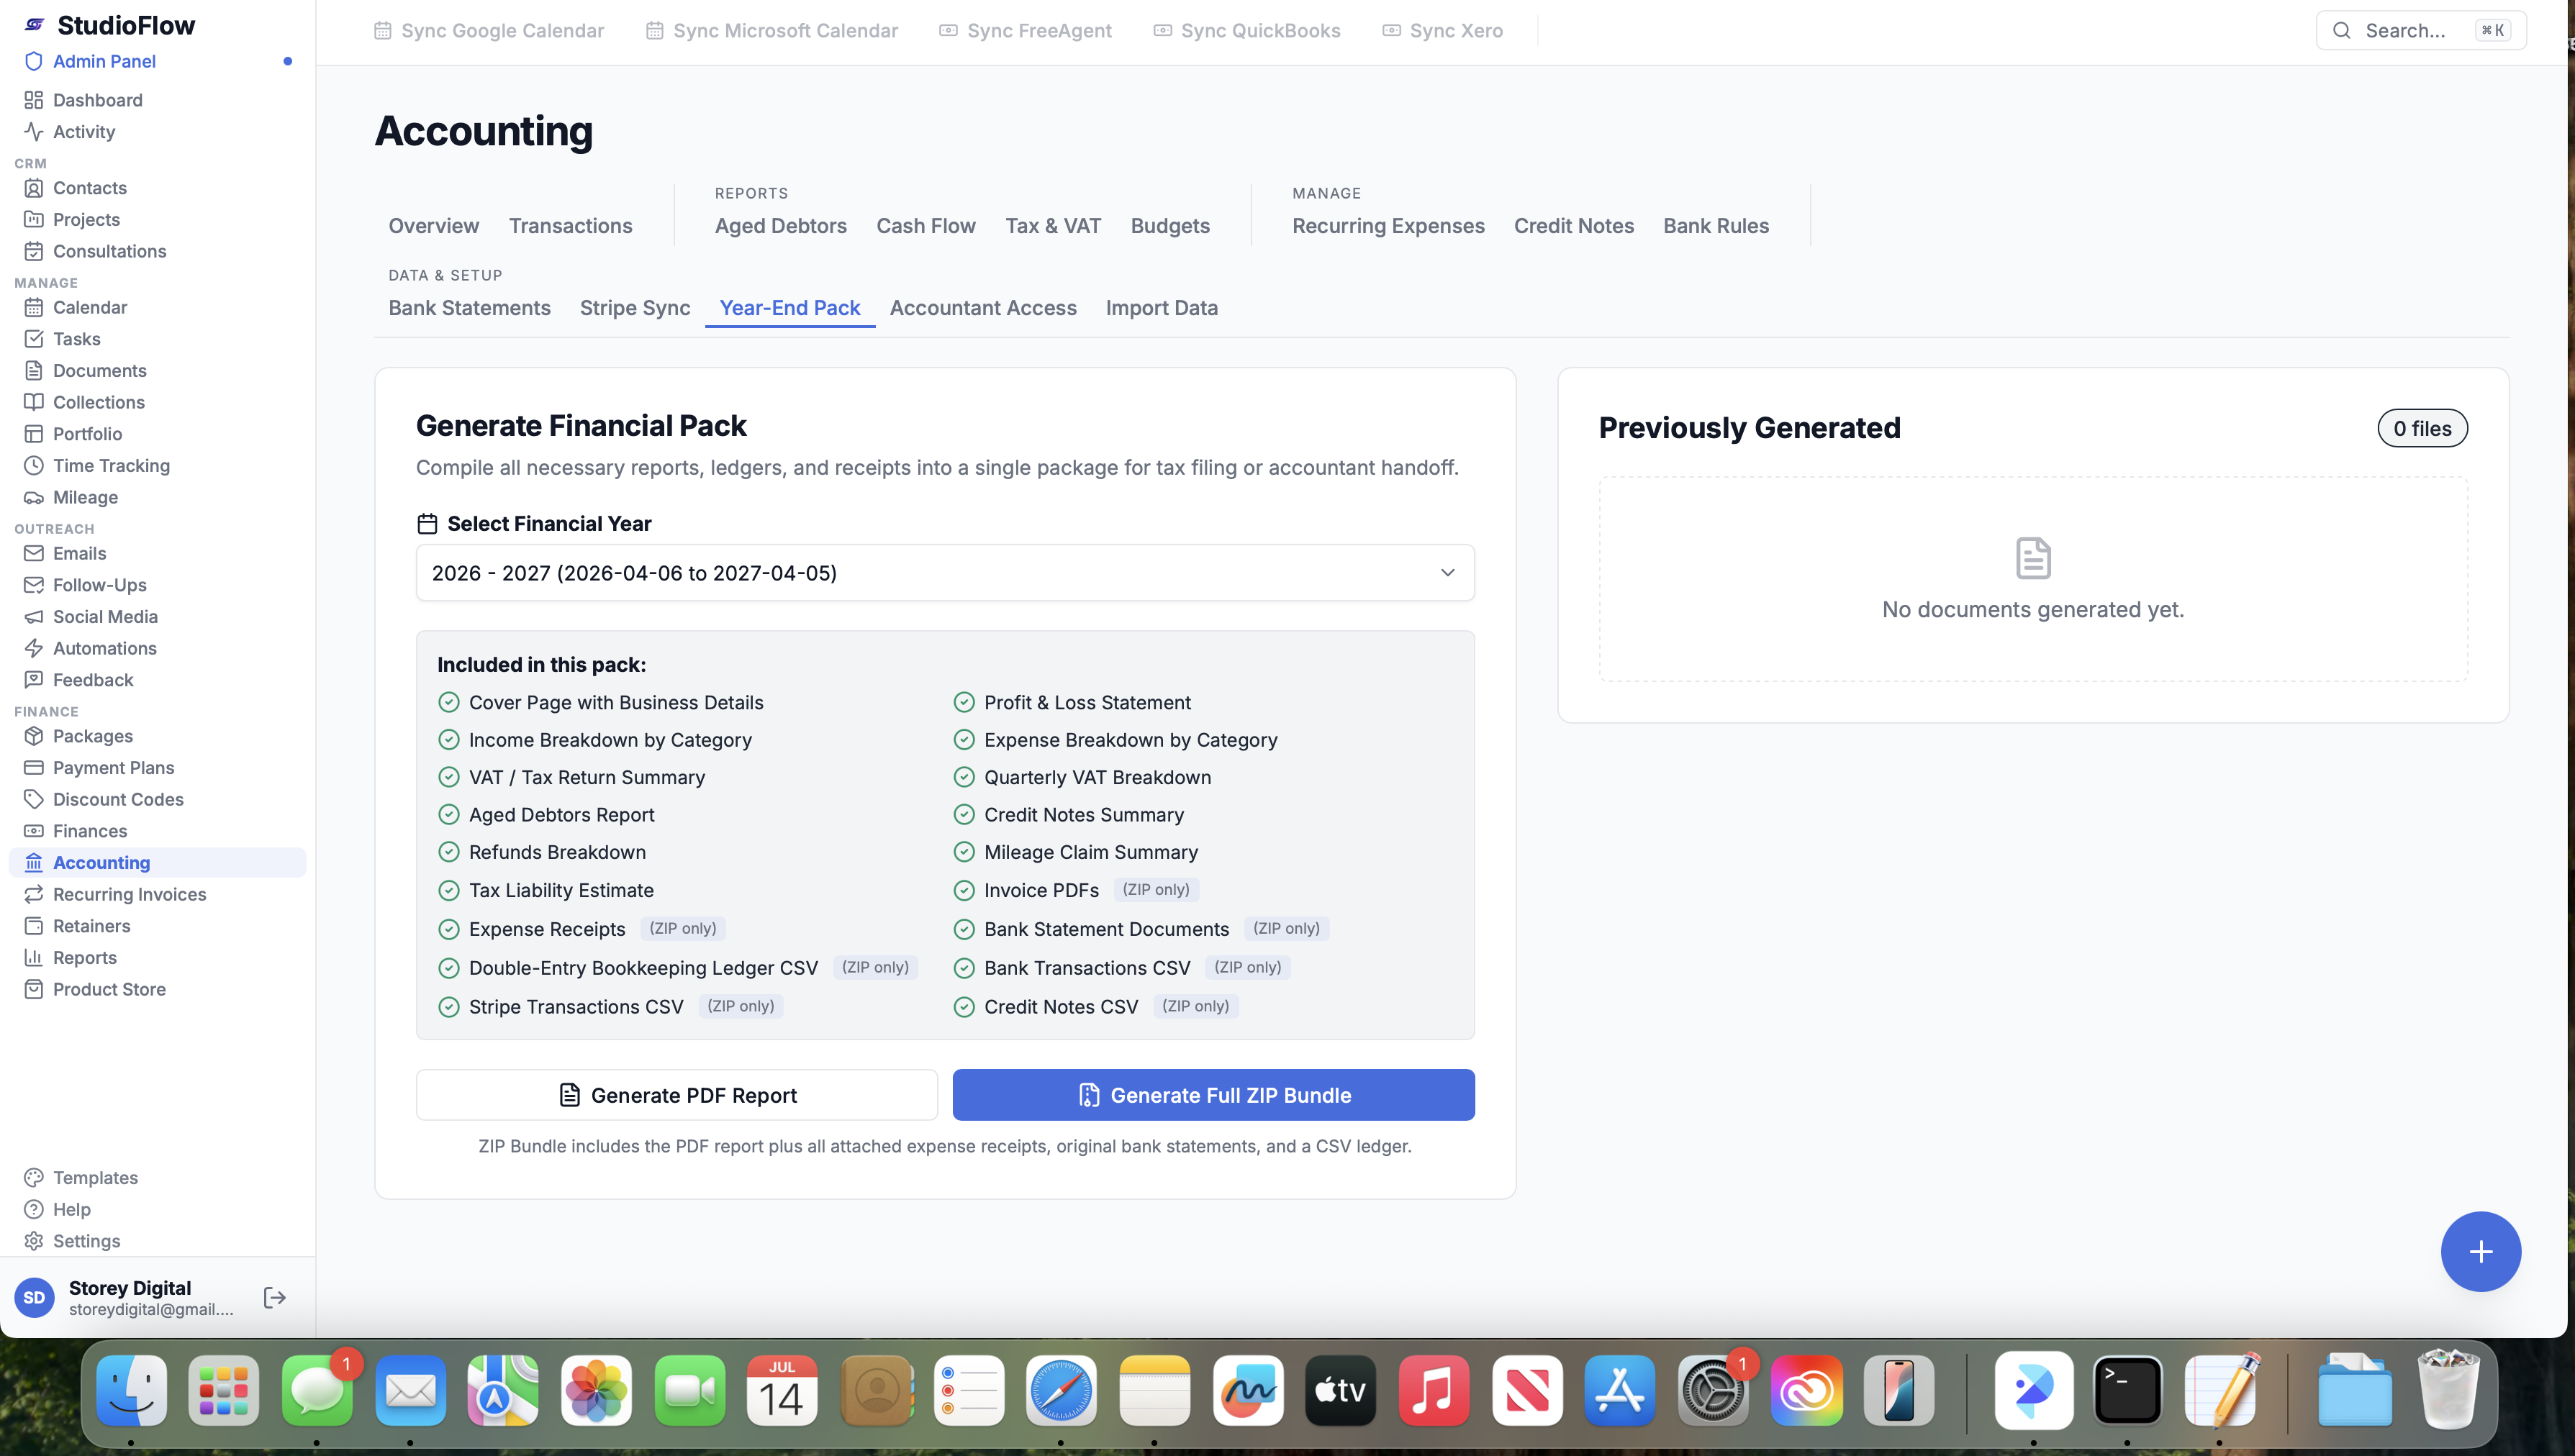This screenshot has width=2575, height=1456.
Task: Open Payment Plans in sidebar
Action: [113, 768]
